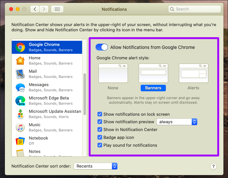Open the notification preview 'always' dropdown
The image size is (228, 178).
pyautogui.click(x=177, y=122)
